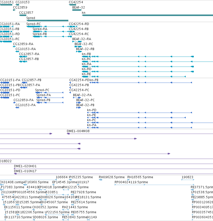
Task: Click the Spred gene glyph
Action: (x=47, y=21)
